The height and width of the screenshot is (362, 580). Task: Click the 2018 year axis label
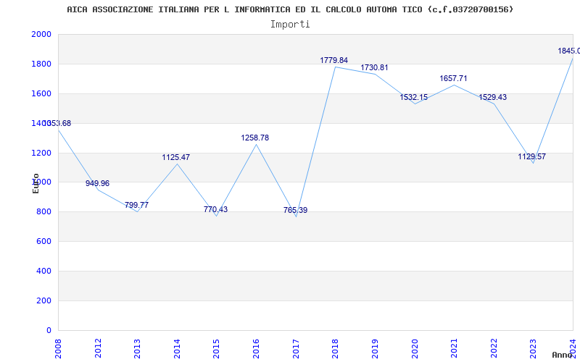[336, 349]
